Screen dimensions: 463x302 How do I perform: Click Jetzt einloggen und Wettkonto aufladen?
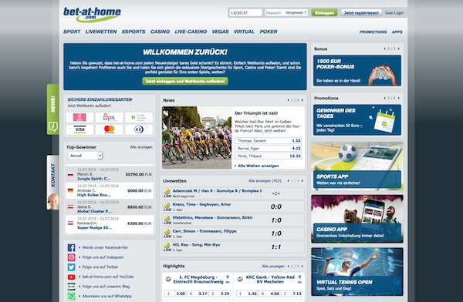point(185,81)
